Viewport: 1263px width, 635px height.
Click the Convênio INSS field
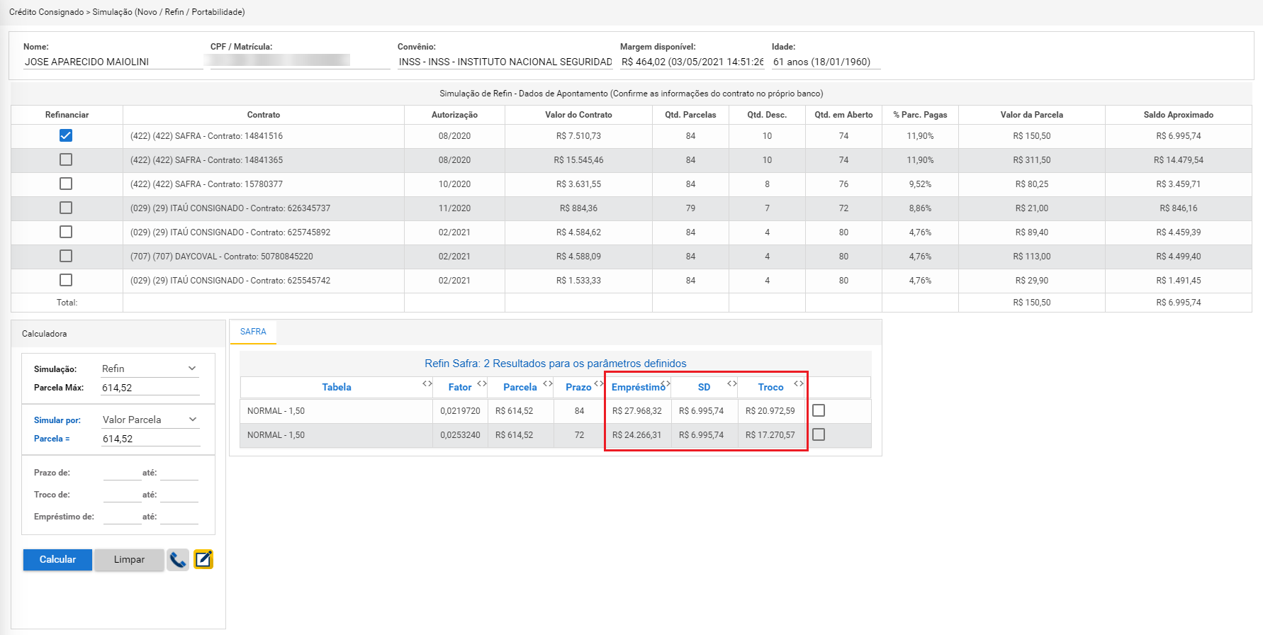505,62
